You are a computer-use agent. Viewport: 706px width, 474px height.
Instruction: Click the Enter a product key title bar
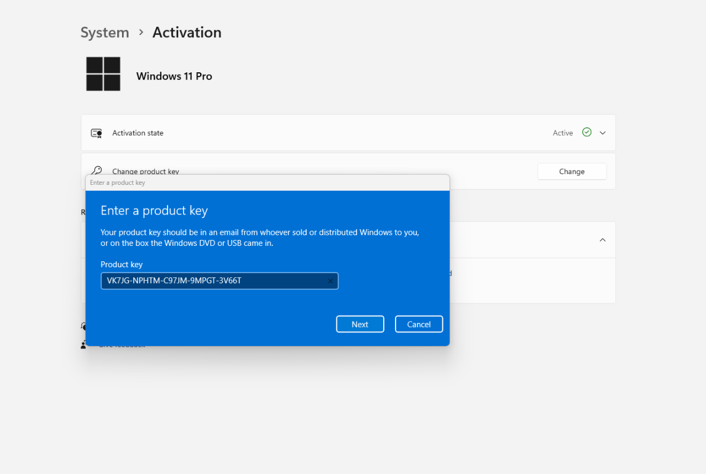click(268, 182)
